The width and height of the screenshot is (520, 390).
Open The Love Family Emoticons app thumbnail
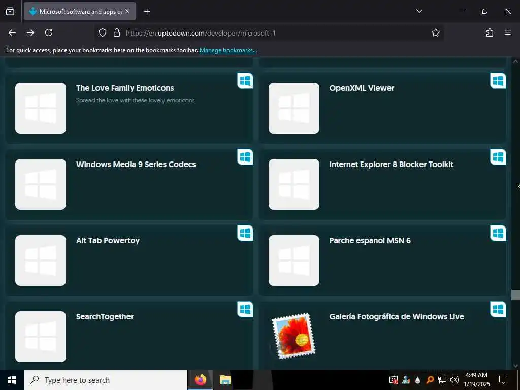coord(41,108)
